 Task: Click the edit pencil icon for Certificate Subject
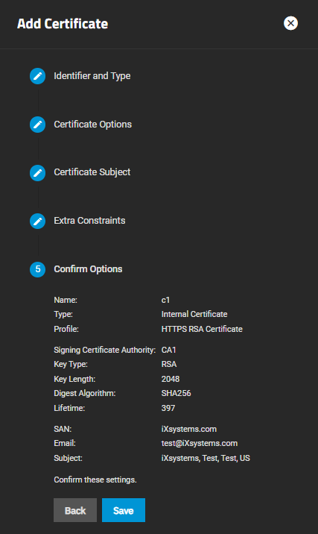(37, 173)
